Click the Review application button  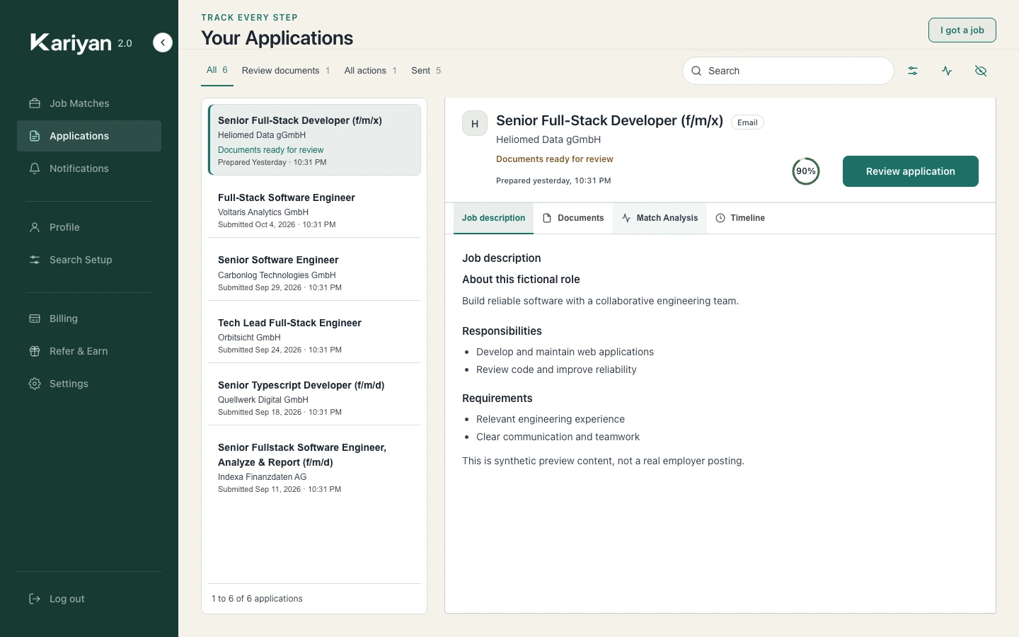[911, 171]
